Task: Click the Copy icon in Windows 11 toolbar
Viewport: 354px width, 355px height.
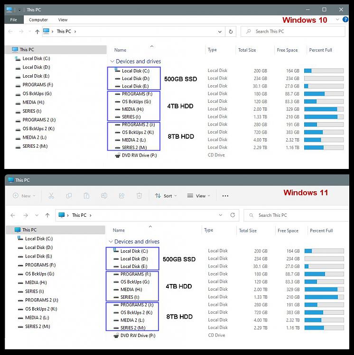Action: (69, 196)
